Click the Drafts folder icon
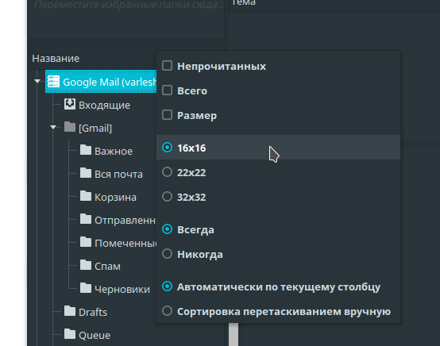Screen dimensions: 440x346 pos(70,311)
